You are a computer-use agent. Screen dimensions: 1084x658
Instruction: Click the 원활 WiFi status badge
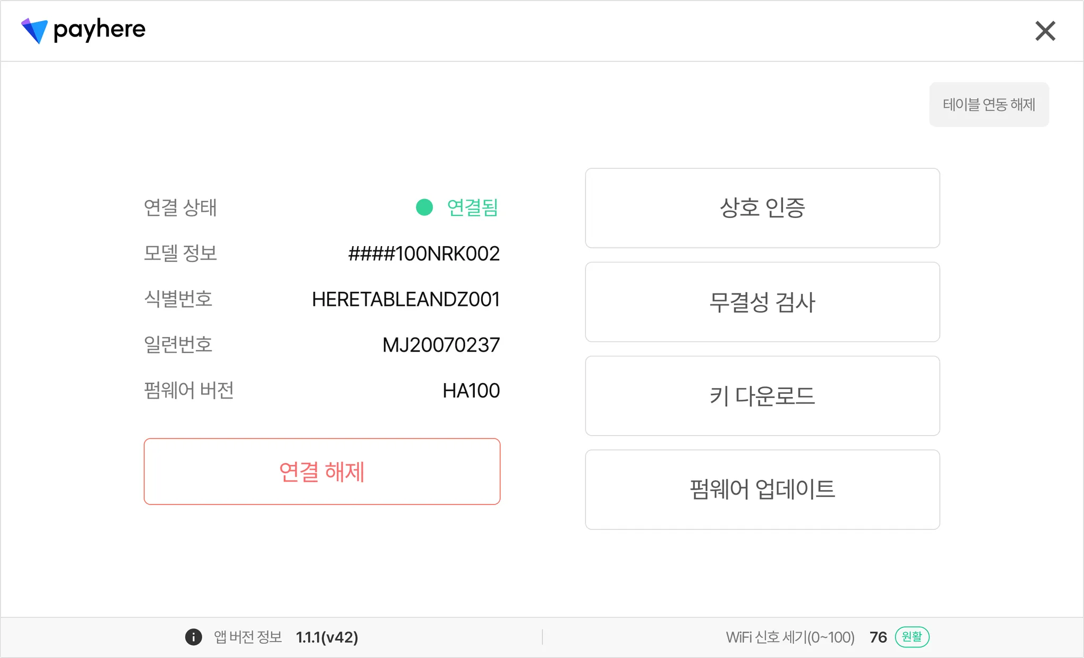[x=912, y=637]
